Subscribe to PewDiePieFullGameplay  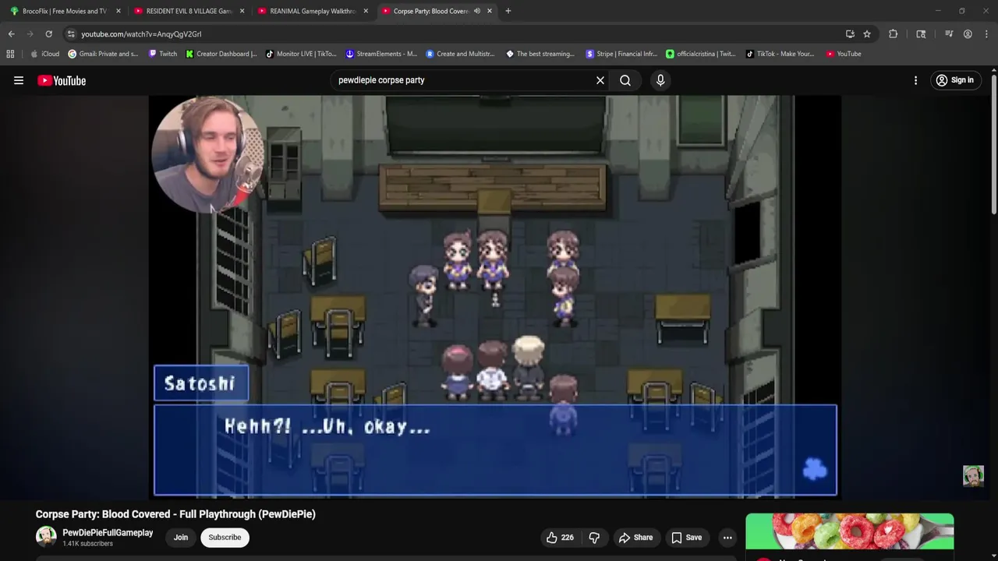tap(225, 538)
